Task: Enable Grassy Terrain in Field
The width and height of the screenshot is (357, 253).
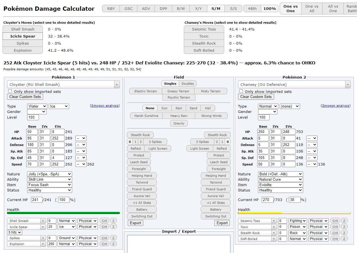Action: [x=178, y=91]
